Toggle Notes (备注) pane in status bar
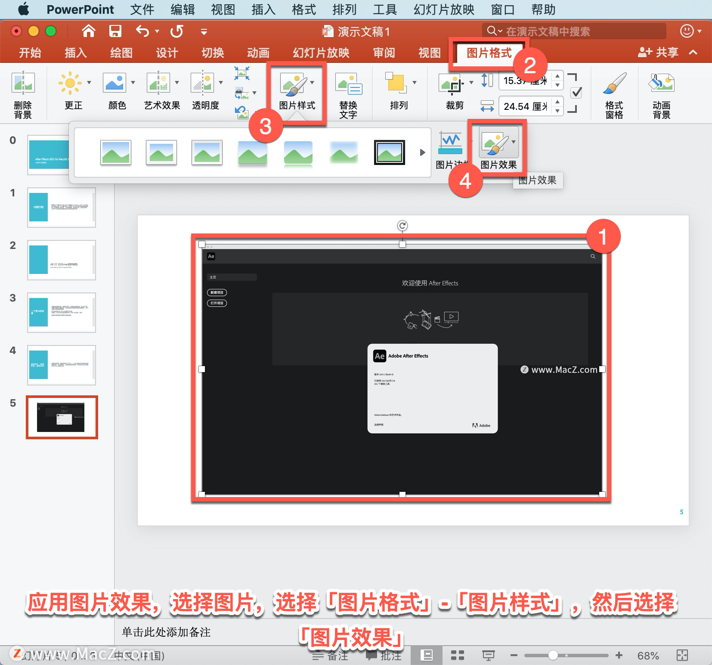 tap(330, 656)
